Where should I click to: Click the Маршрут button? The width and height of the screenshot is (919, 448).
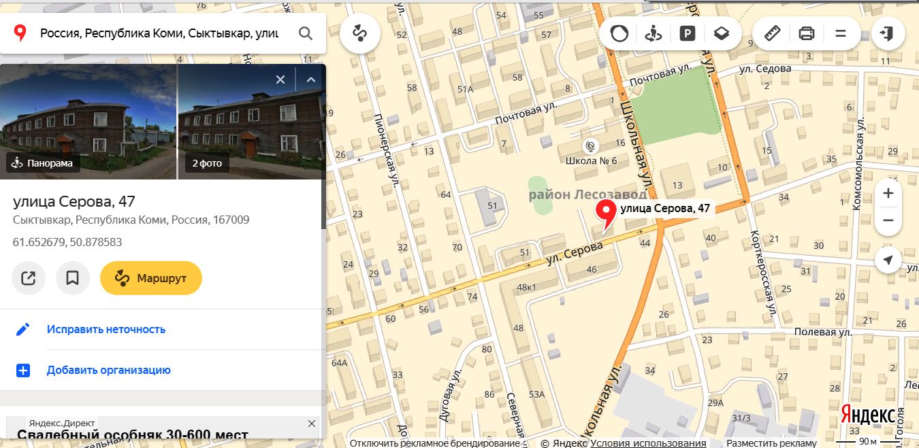click(151, 278)
